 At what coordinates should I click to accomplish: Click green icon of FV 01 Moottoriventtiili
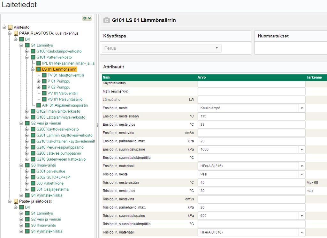(44, 75)
